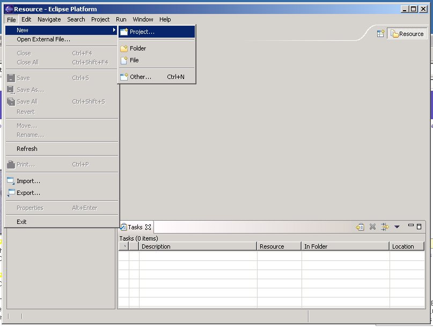Close the Eclipse Platform window
The image size is (433, 327).
pos(423,9)
